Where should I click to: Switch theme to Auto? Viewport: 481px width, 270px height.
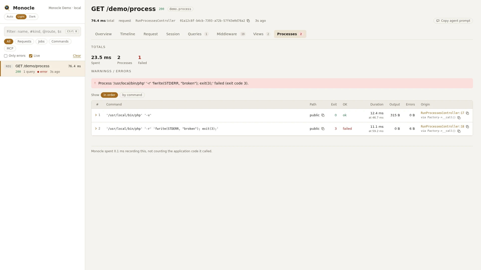coord(10,17)
